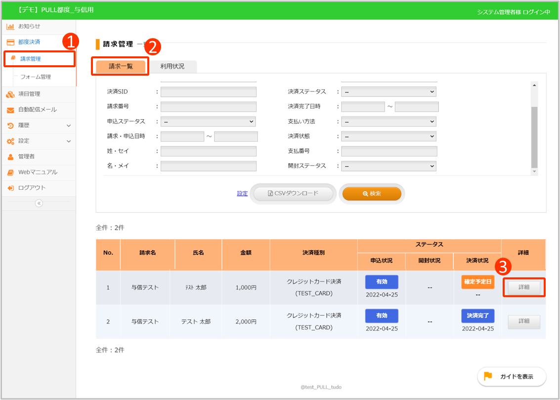Open the 決済ステータス dropdown
The width and height of the screenshot is (560, 400).
pyautogui.click(x=389, y=92)
